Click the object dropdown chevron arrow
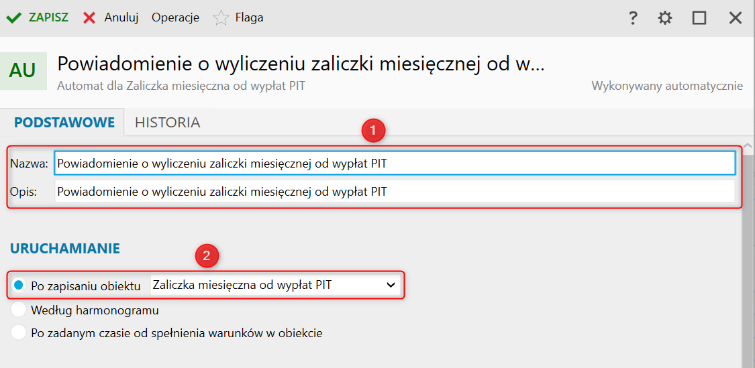The width and height of the screenshot is (755, 368). 391,286
